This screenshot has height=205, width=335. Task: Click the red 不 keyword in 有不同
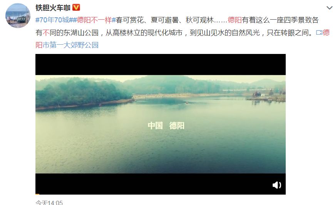[x=46, y=32]
